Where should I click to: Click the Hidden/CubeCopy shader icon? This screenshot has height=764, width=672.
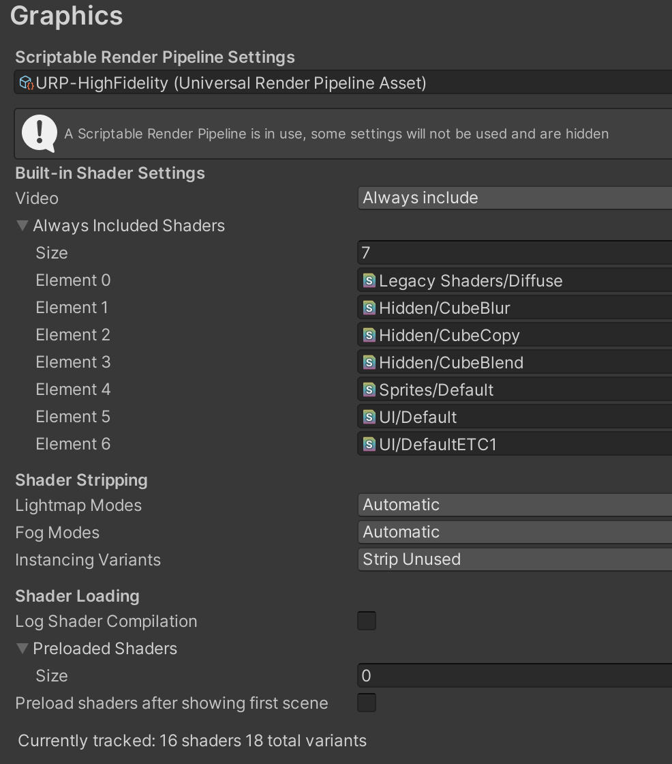(369, 335)
